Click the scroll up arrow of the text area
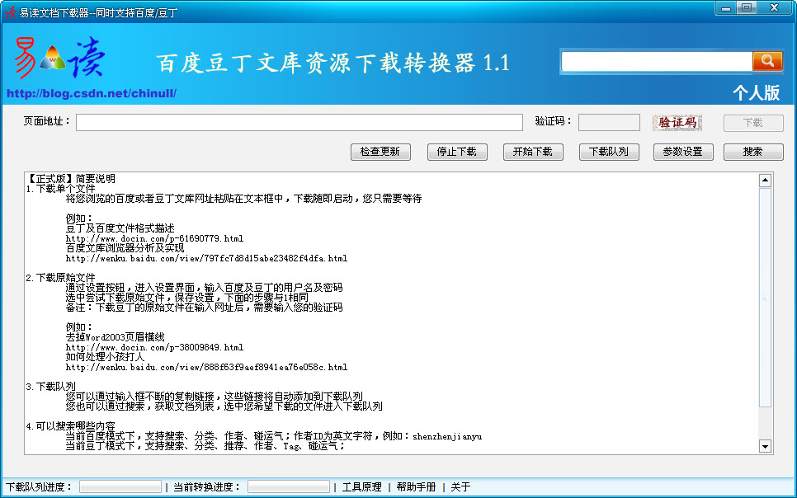The width and height of the screenshot is (797, 498). pyautogui.click(x=765, y=181)
